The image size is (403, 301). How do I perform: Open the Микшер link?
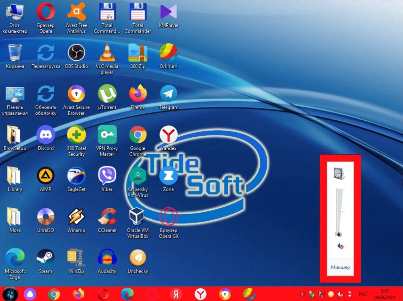click(340, 267)
